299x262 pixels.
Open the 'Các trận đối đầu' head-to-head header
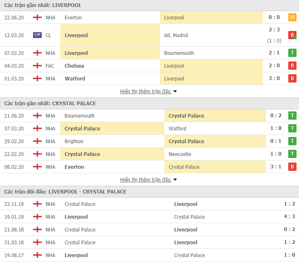click(x=65, y=191)
